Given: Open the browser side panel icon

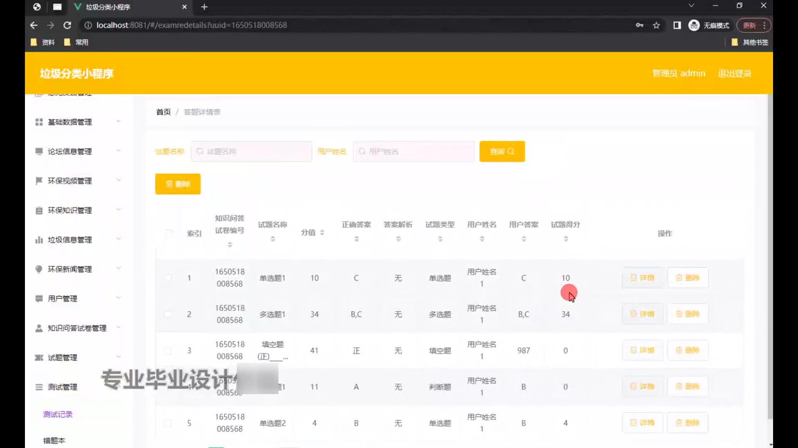Looking at the screenshot, I should pyautogui.click(x=677, y=25).
